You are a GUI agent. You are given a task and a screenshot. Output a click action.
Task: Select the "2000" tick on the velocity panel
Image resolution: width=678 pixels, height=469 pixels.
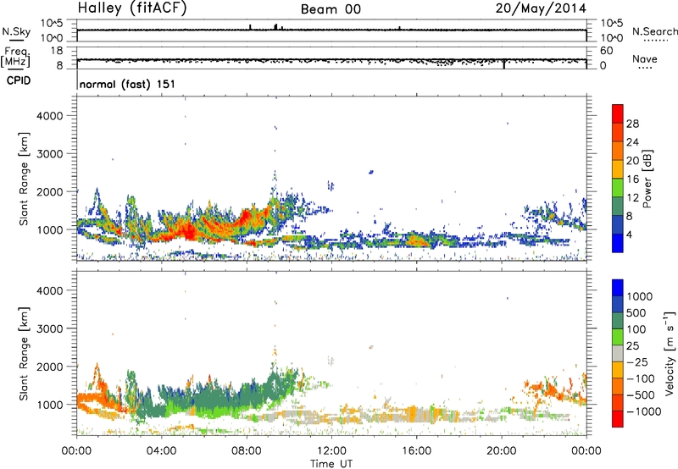coord(49,367)
